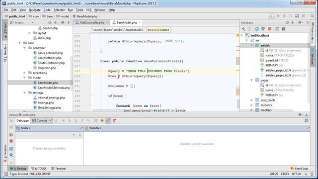Click showColumns breadcrumb in editor

[x=158, y=30]
